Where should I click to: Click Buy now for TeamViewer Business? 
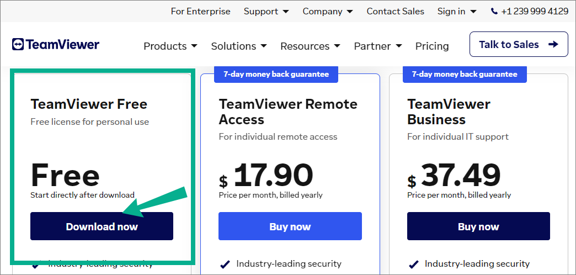pos(478,226)
